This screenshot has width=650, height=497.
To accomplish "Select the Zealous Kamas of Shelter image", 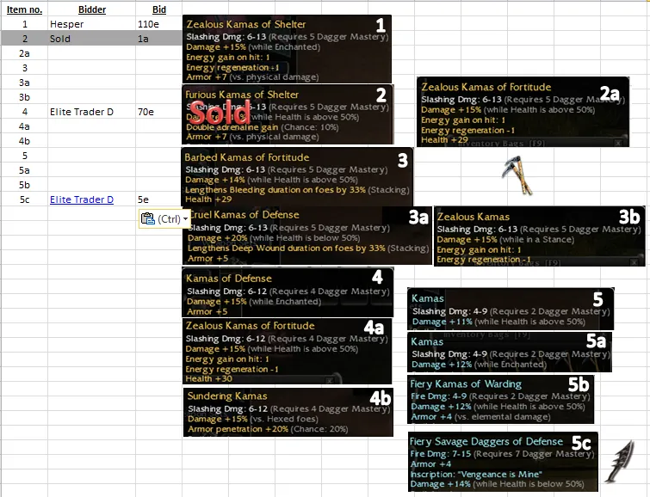I will tap(288, 49).
